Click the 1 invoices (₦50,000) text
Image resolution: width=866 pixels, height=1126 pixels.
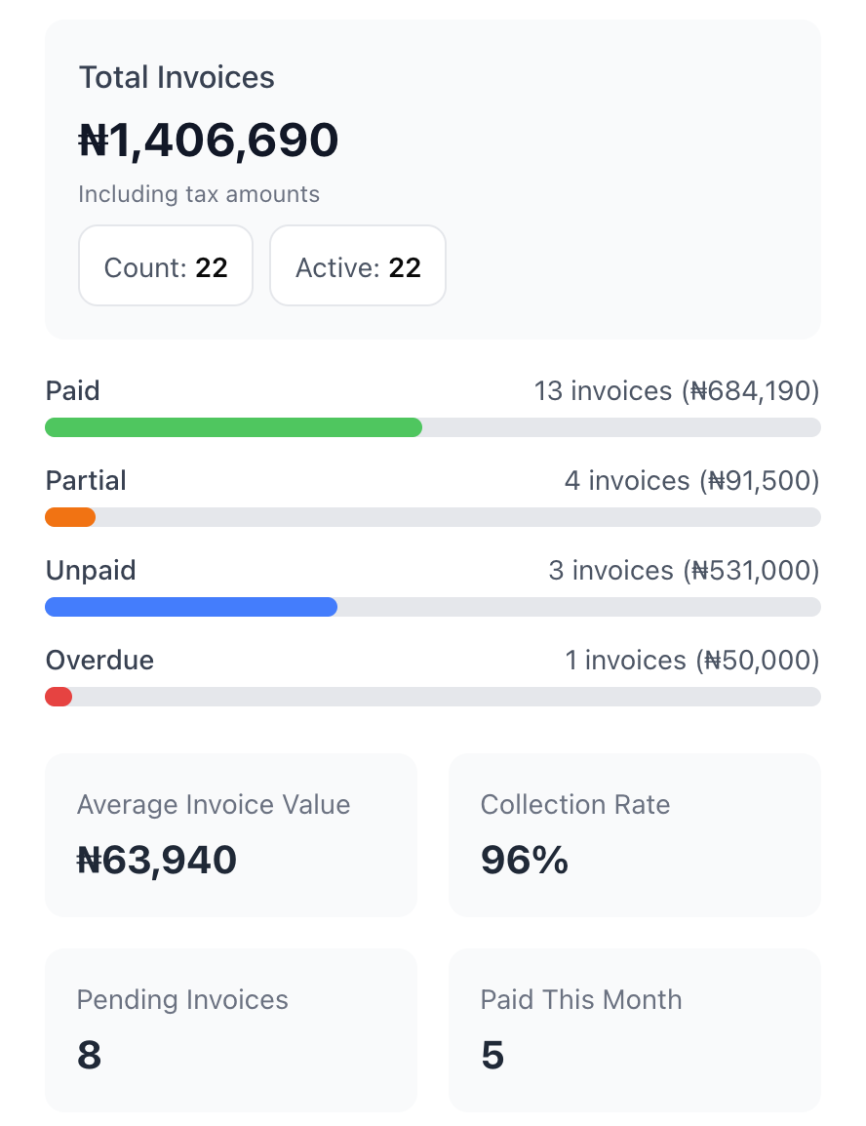click(692, 660)
